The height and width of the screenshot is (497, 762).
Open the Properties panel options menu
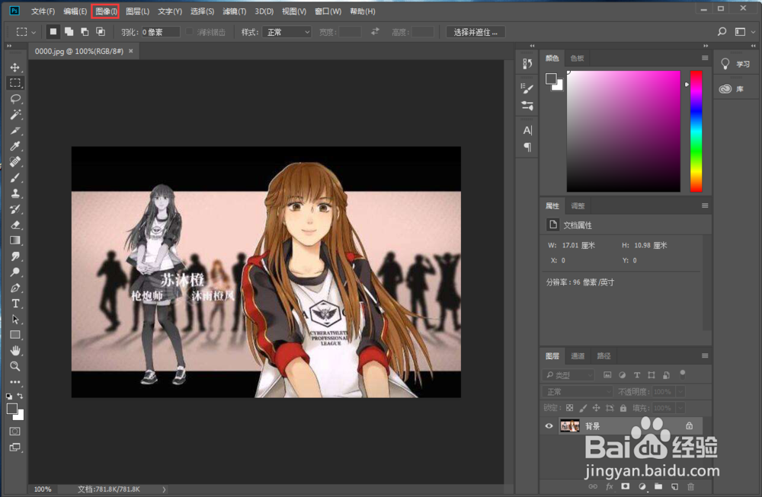coord(705,205)
